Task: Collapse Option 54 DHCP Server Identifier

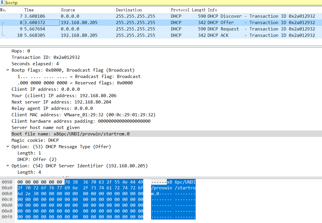Action: tap(8, 166)
